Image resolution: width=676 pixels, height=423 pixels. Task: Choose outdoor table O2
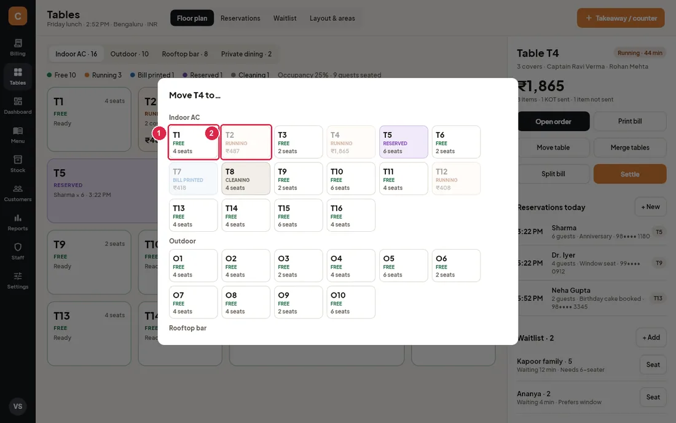(246, 266)
